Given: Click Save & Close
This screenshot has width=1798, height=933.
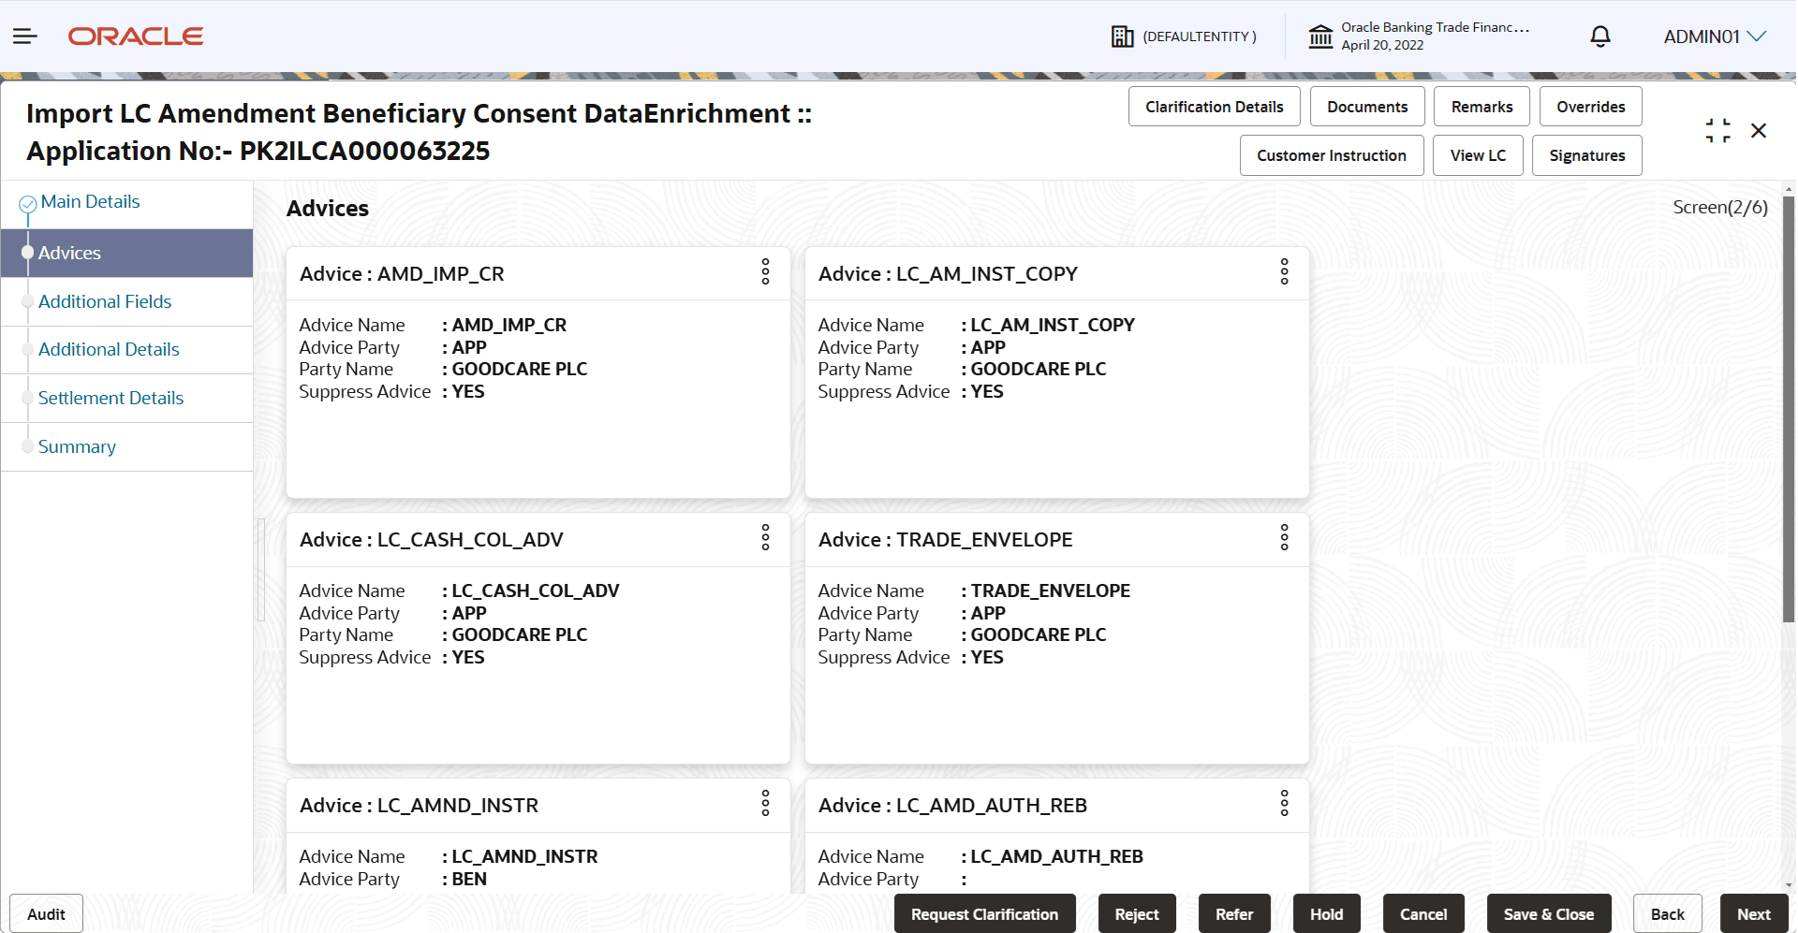Looking at the screenshot, I should [1549, 914].
